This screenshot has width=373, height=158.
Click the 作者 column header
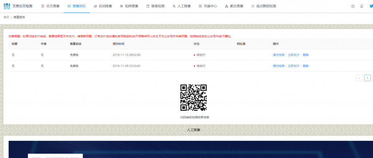[x=44, y=44]
